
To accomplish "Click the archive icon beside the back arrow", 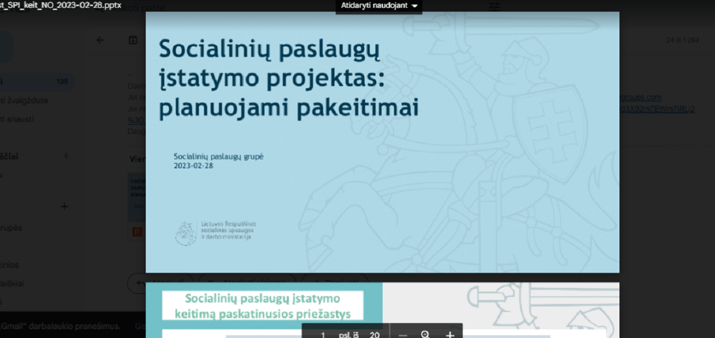I will (133, 40).
